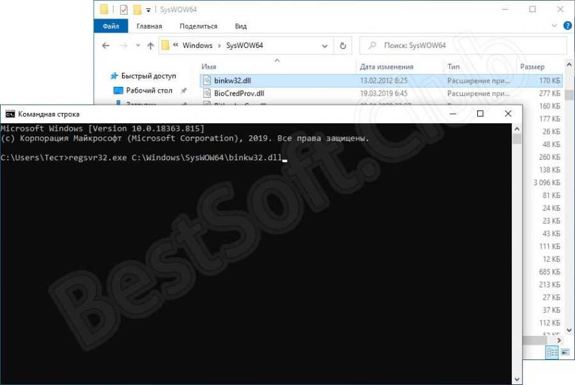Open the recent locations dropdown arrow
575x385 pixels.
coord(137,46)
